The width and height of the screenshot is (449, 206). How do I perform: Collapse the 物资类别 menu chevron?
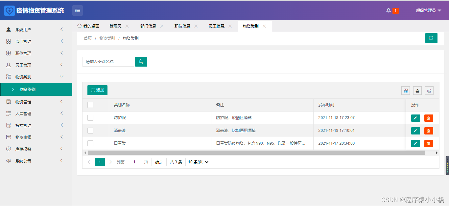[x=61, y=76]
